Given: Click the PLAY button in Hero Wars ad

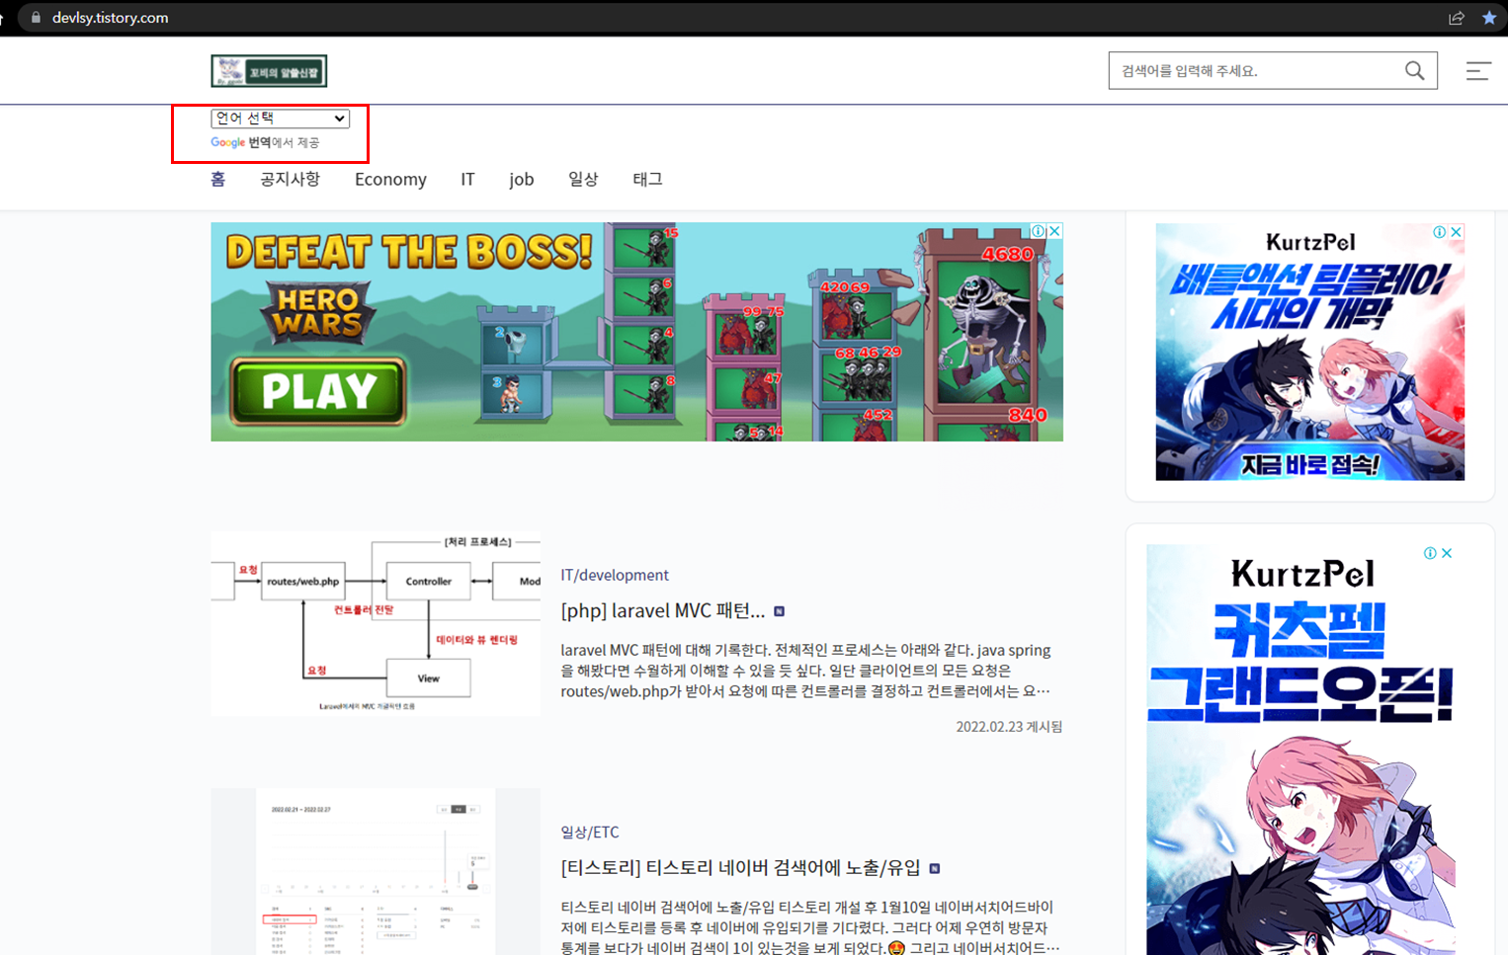Looking at the screenshot, I should (318, 391).
